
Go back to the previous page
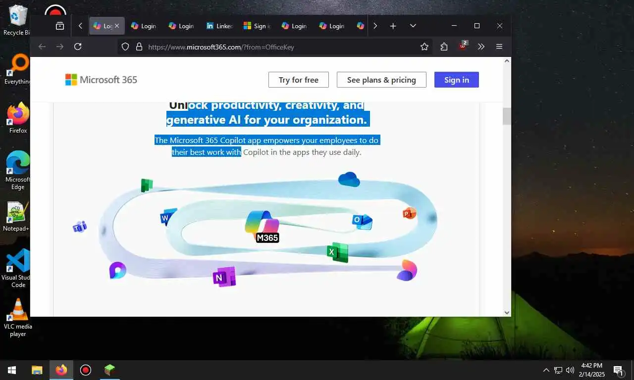42,47
